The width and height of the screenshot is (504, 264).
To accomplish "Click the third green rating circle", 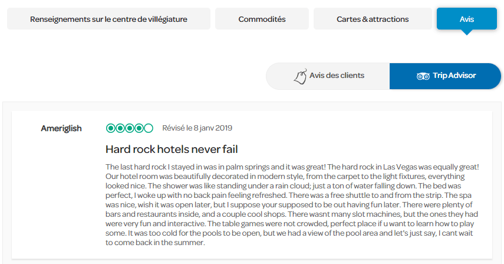I will (130, 128).
